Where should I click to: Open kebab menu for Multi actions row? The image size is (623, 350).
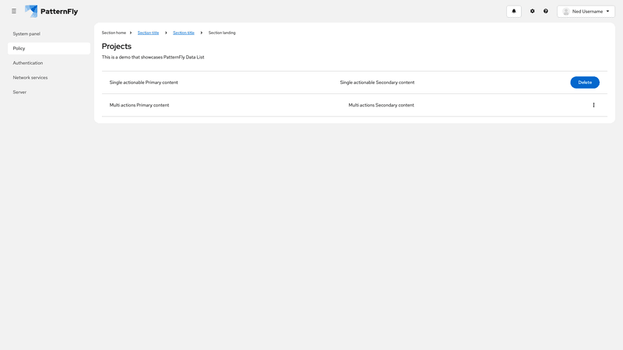[x=593, y=105]
